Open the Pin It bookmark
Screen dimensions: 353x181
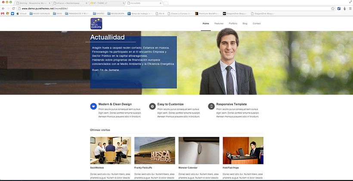[x=160, y=13]
